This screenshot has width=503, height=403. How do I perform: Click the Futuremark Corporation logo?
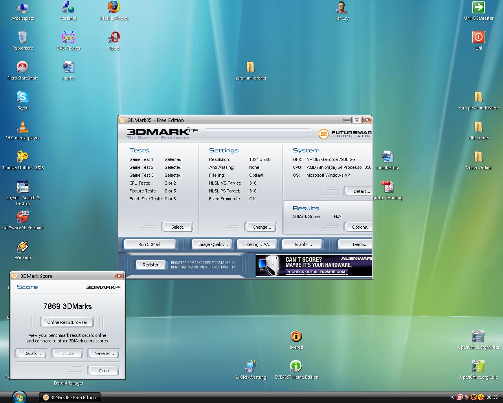(345, 134)
